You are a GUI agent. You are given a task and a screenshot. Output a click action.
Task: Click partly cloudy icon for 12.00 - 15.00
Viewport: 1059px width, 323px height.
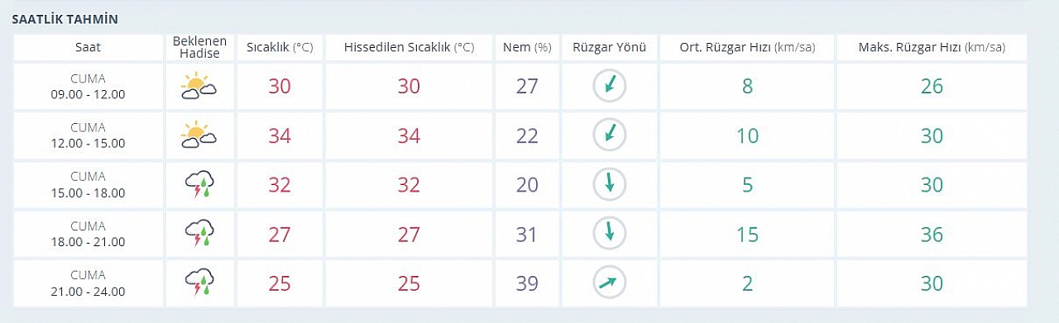(x=199, y=135)
